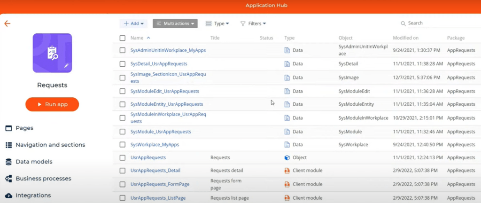Open UsrAppRequests_FormPage link
481x203 pixels.
[160, 184]
